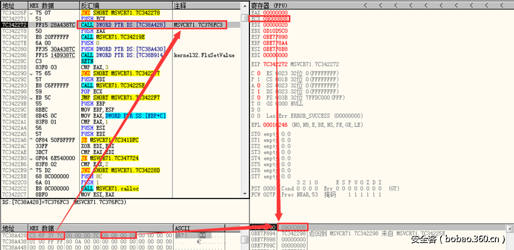Select the CALL MSVCR71.calloc instruction
Screen dimensions: 514x250
[110, 188]
